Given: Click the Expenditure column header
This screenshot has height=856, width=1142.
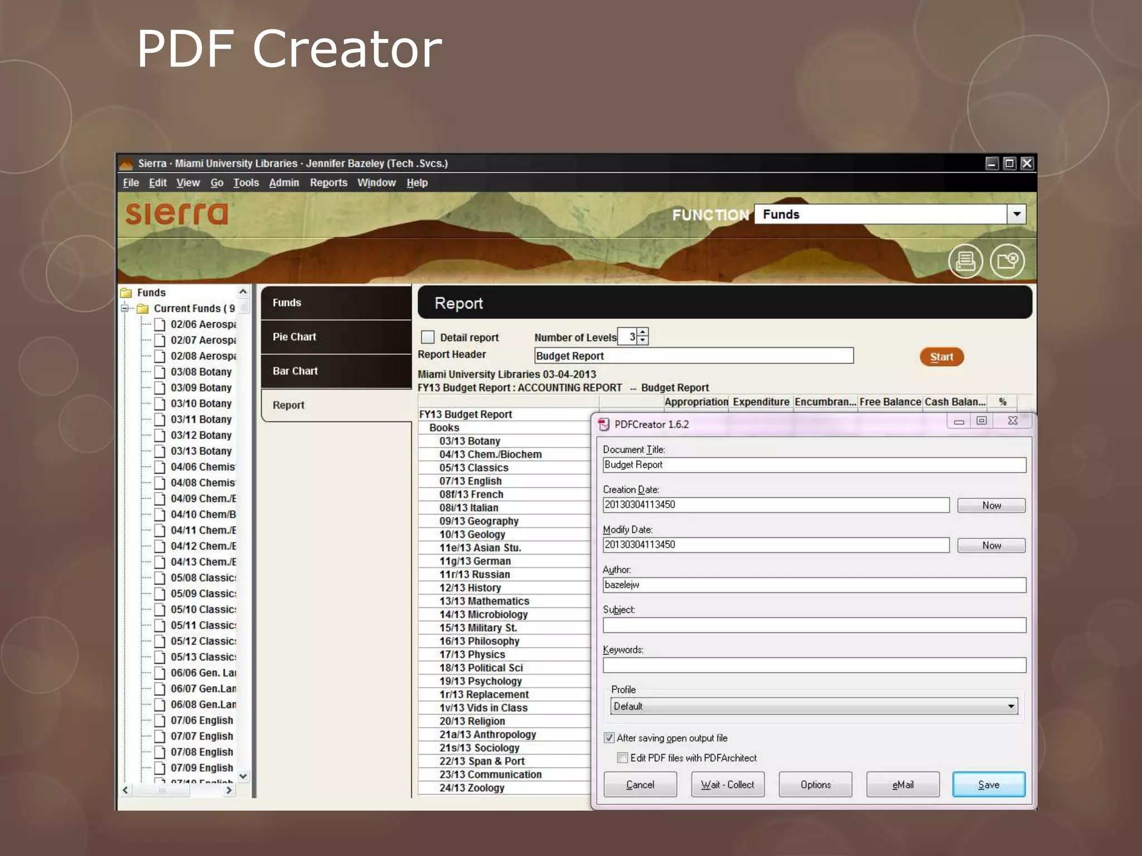Looking at the screenshot, I should 761,402.
